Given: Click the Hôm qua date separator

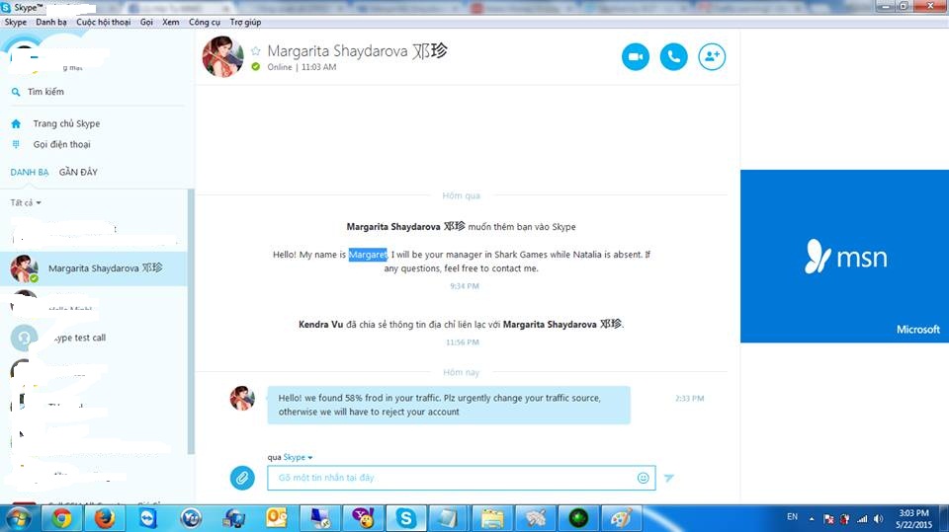Looking at the screenshot, I should pyautogui.click(x=462, y=195).
